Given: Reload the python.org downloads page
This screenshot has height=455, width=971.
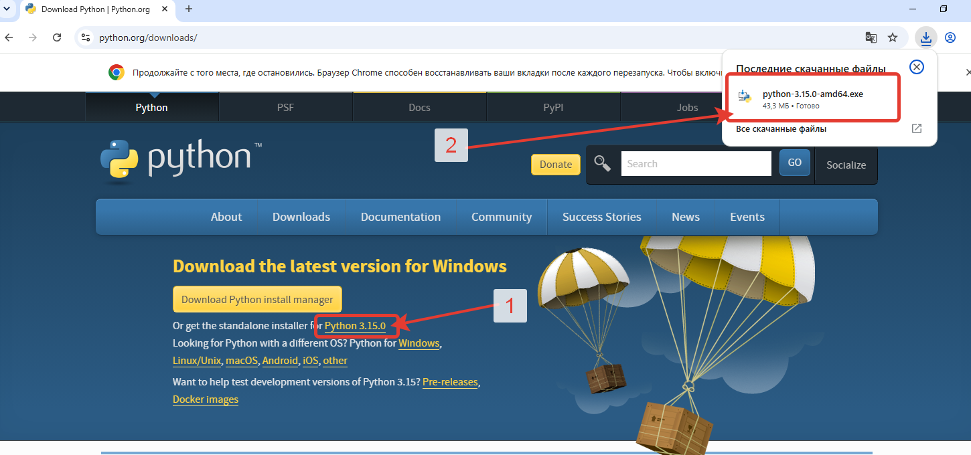Looking at the screenshot, I should [57, 37].
